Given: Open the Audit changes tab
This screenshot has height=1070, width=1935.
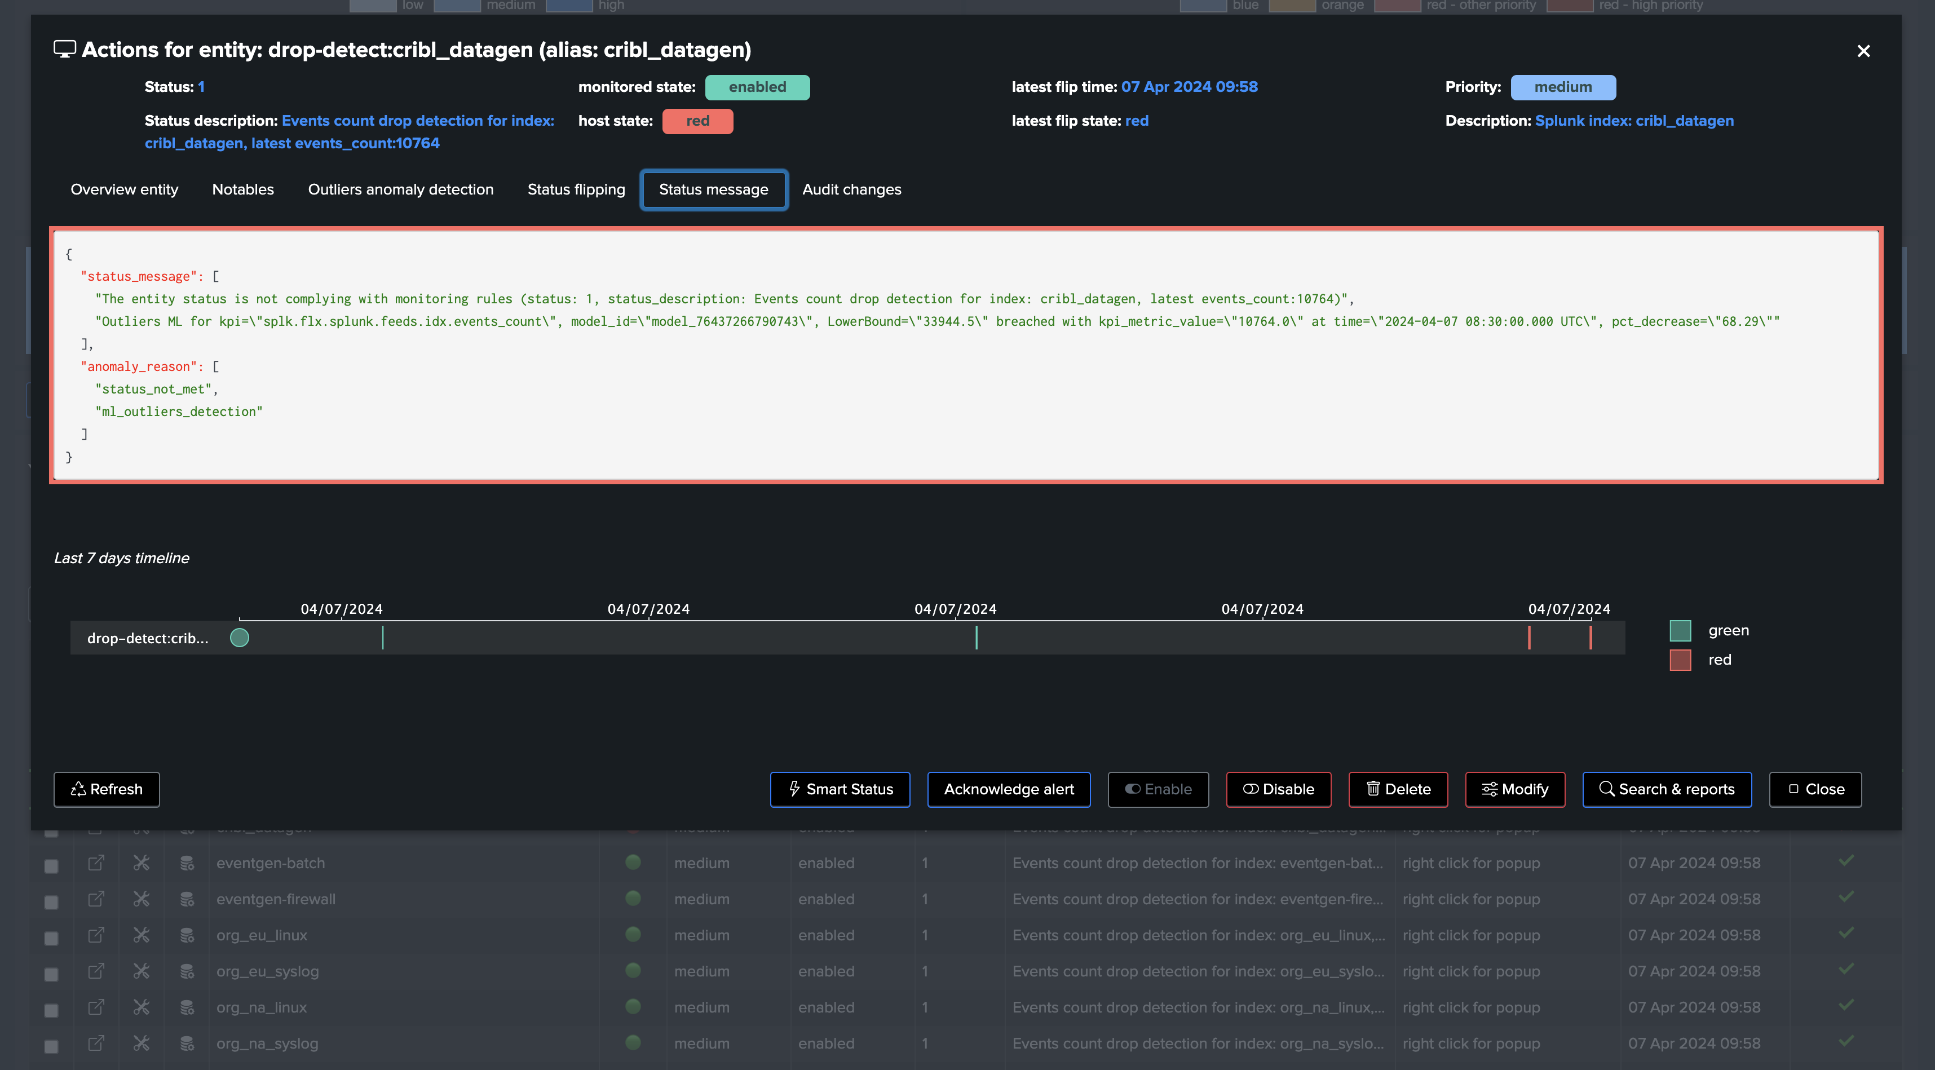Looking at the screenshot, I should click(851, 189).
